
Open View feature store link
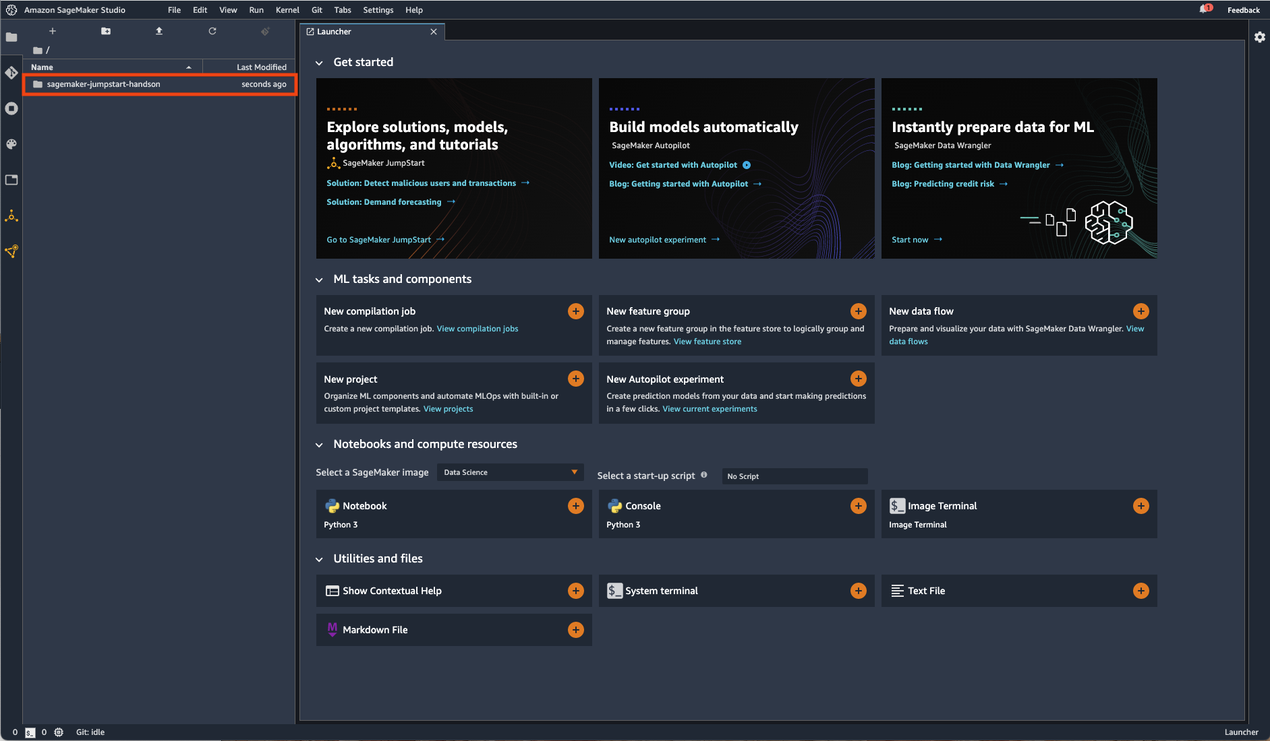(708, 342)
